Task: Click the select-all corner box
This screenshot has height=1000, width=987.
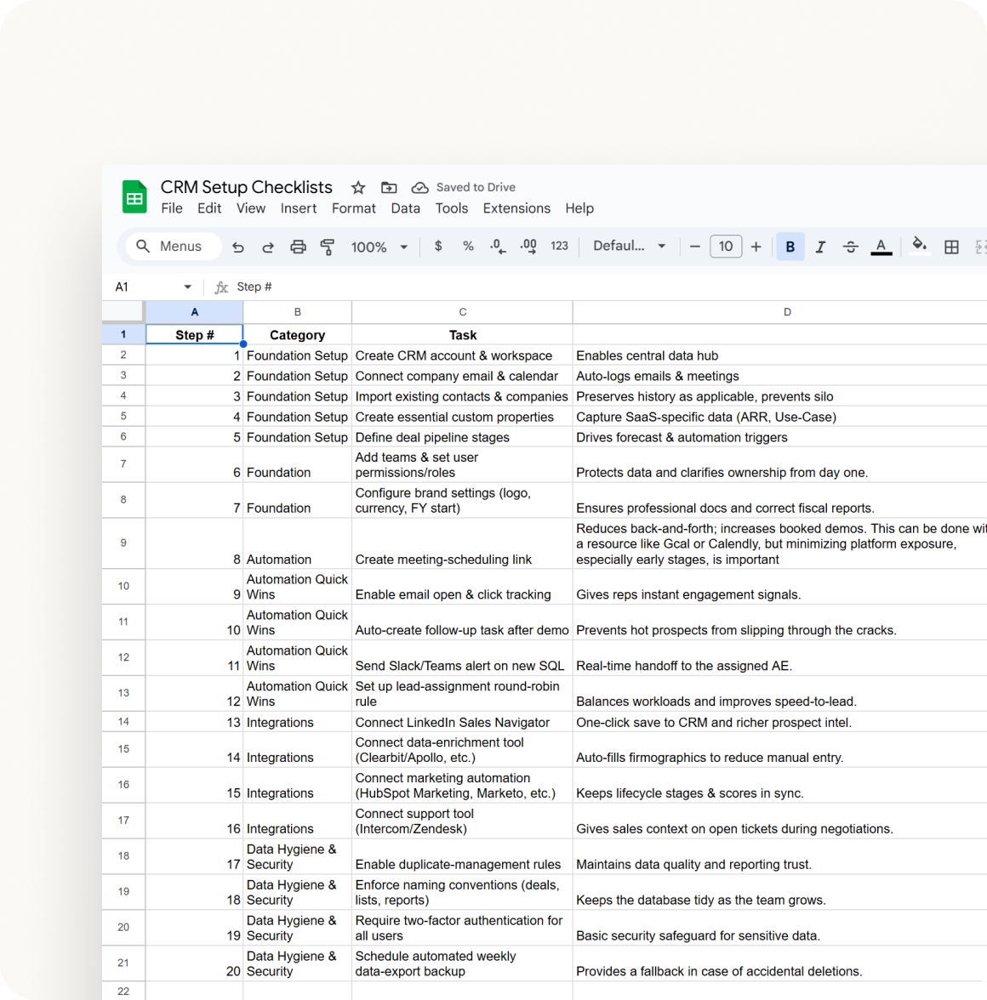Action: pyautogui.click(x=123, y=311)
